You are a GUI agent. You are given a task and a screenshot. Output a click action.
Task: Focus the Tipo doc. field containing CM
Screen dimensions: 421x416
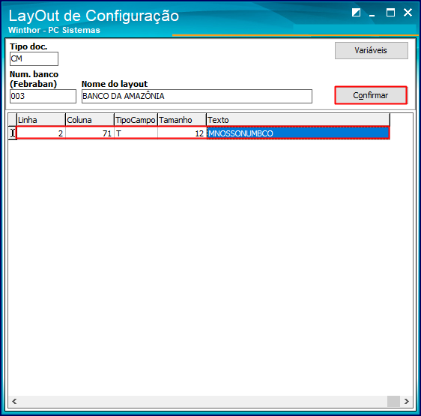[34, 58]
